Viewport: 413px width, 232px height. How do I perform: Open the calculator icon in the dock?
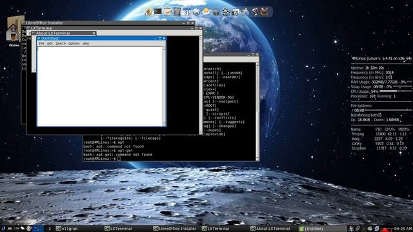coord(177,12)
